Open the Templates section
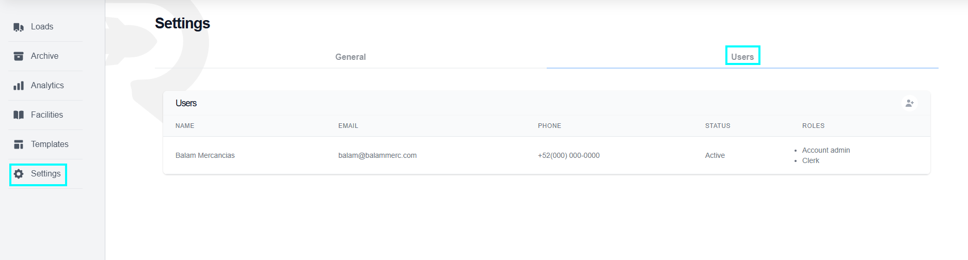The image size is (968, 260). [x=45, y=144]
